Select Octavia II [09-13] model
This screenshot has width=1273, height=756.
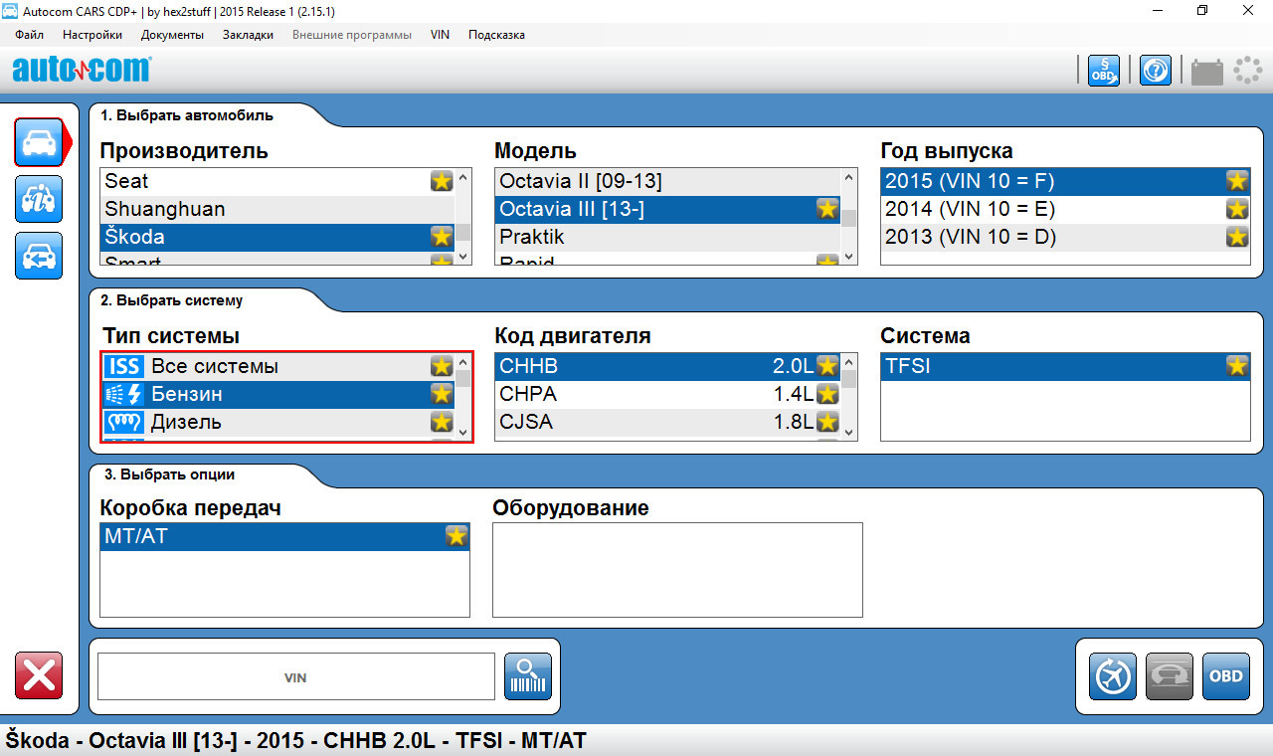click(667, 181)
